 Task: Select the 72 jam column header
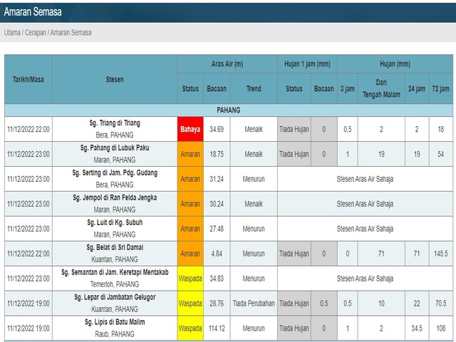pos(441,89)
